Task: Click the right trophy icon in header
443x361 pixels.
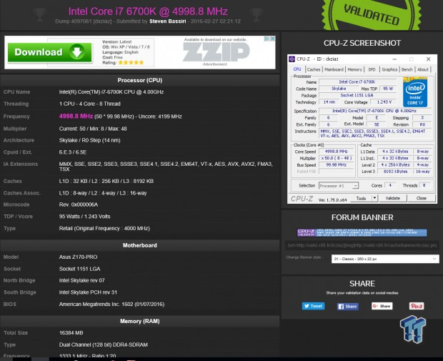Action: (257, 14)
